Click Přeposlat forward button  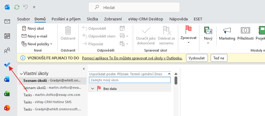(93, 44)
